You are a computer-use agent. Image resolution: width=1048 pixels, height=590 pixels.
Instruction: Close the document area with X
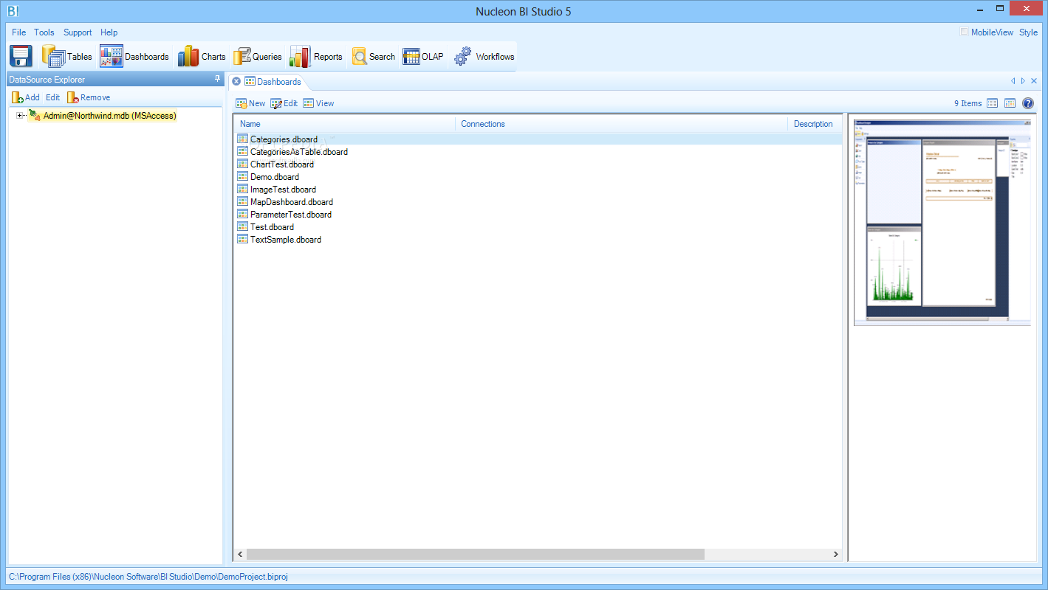pos(1034,81)
